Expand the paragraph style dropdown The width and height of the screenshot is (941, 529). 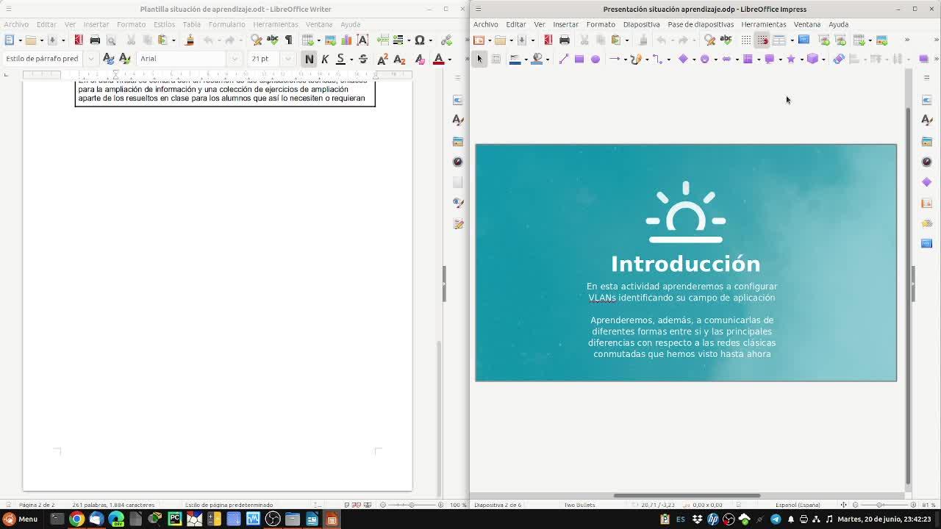click(90, 59)
